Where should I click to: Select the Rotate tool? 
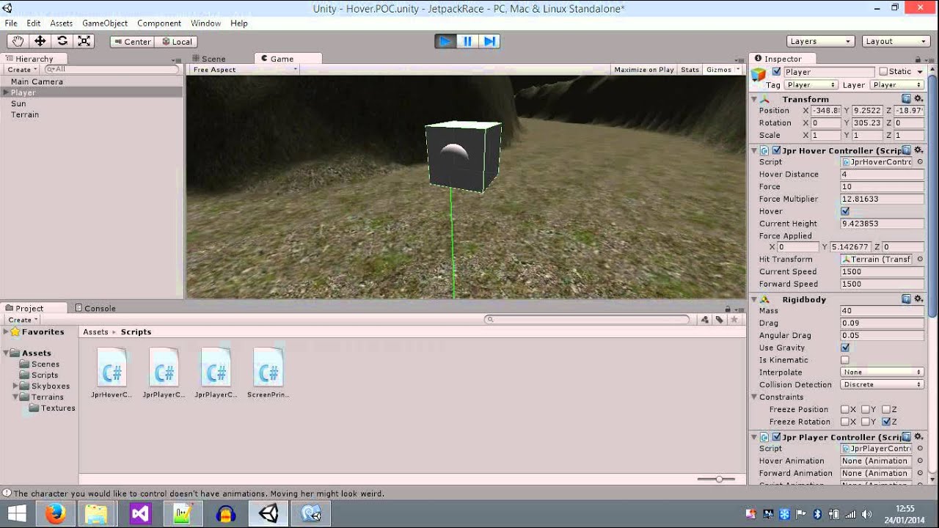62,42
